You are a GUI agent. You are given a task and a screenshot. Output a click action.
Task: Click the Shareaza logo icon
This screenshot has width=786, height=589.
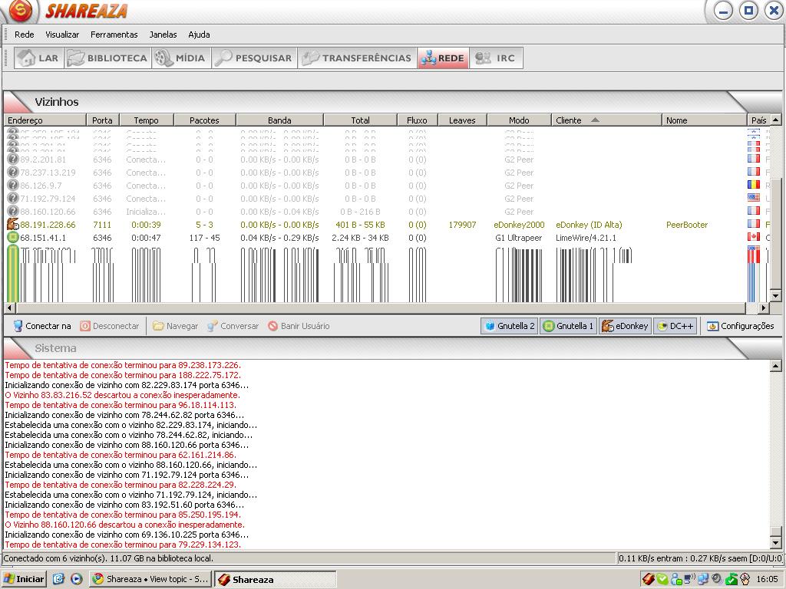point(20,12)
